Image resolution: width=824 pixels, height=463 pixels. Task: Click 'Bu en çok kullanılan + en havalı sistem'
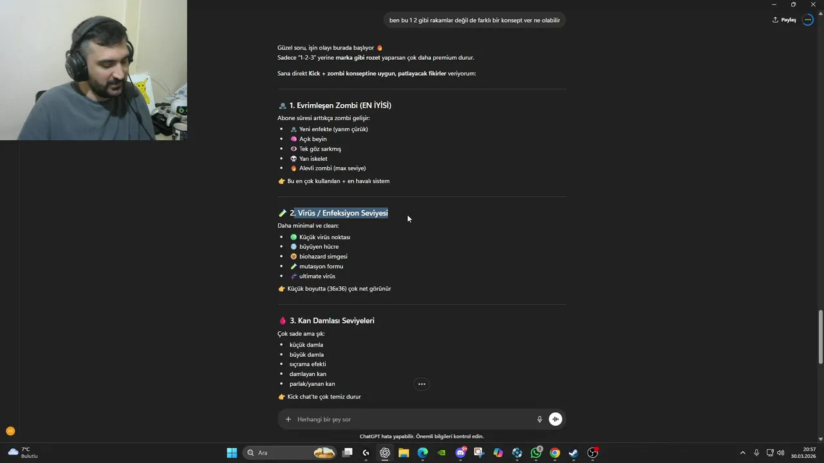pos(338,181)
